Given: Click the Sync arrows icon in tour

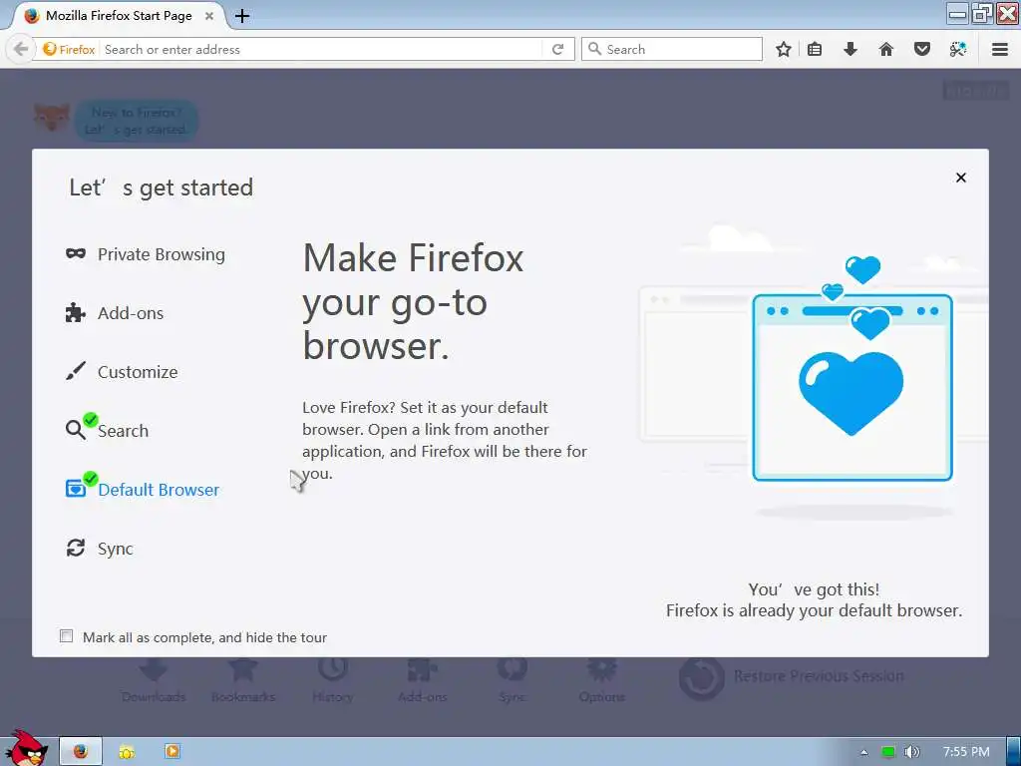Looking at the screenshot, I should click(76, 548).
